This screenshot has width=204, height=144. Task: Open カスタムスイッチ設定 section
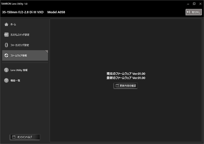point(20,35)
